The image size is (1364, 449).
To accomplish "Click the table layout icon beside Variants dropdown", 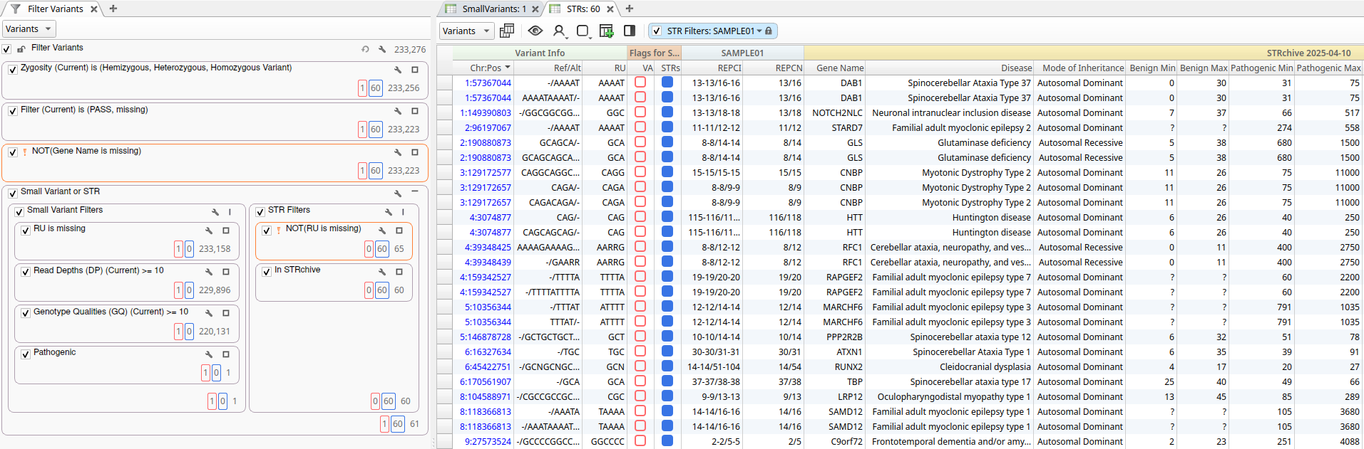I will tap(507, 31).
